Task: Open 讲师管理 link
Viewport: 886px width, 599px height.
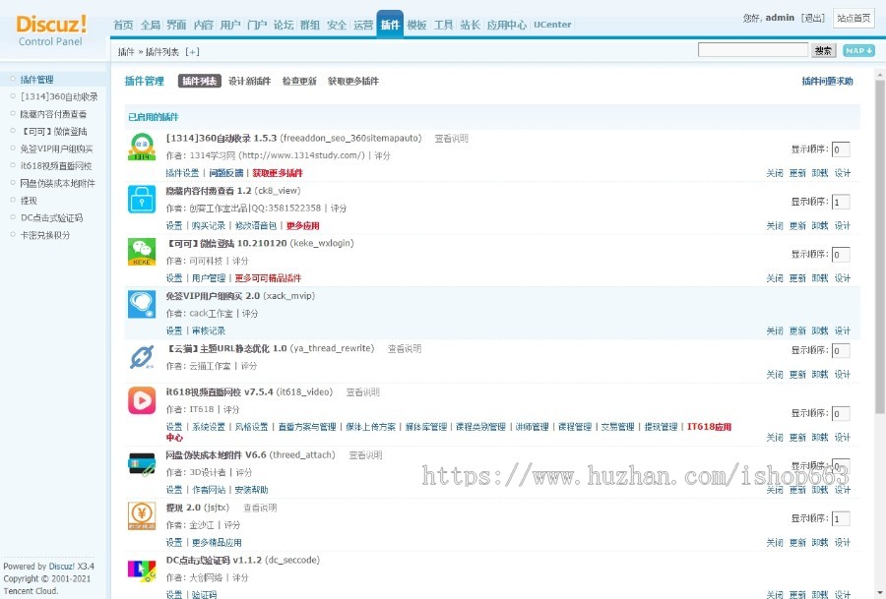Action: pyautogui.click(x=532, y=427)
